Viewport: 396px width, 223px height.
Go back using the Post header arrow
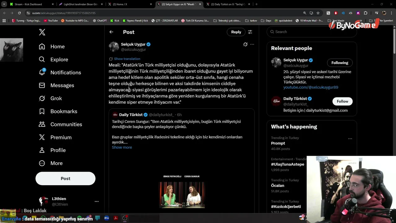tap(111, 32)
